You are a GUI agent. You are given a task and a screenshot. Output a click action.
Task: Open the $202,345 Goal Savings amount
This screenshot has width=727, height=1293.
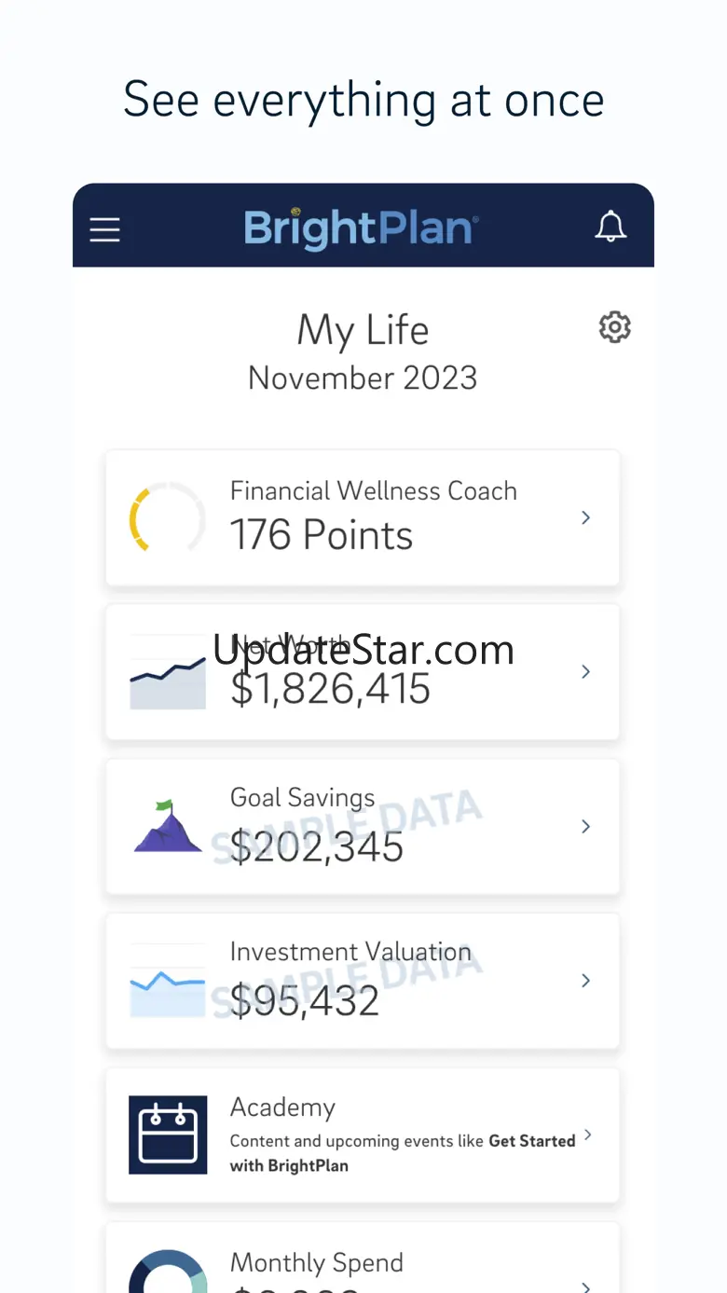[x=317, y=846]
